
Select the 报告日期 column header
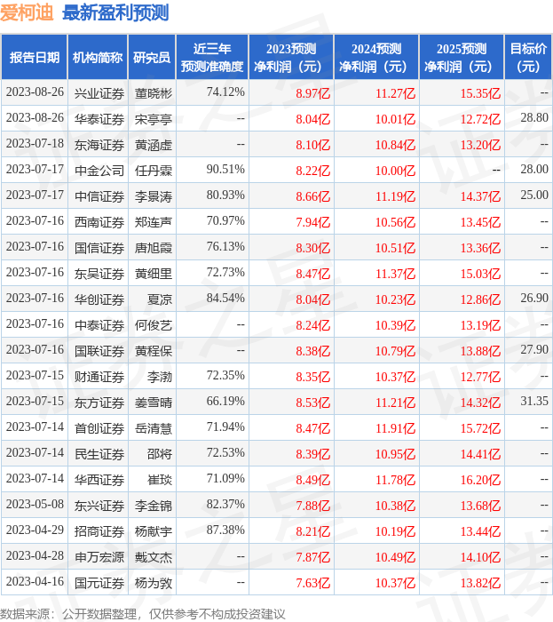pos(35,58)
